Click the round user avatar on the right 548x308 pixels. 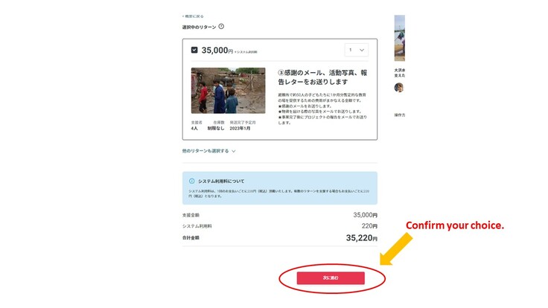click(398, 87)
